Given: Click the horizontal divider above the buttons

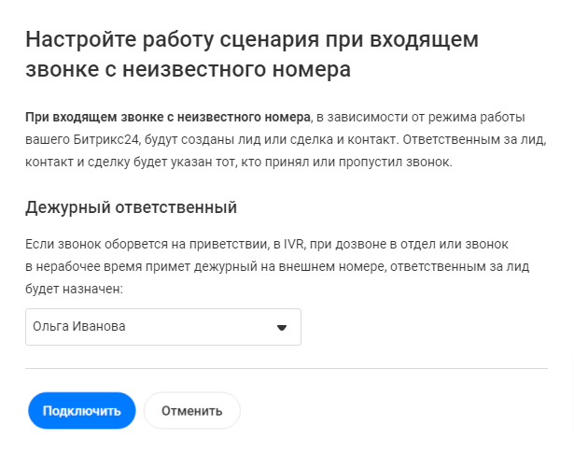Looking at the screenshot, I should 287,369.
